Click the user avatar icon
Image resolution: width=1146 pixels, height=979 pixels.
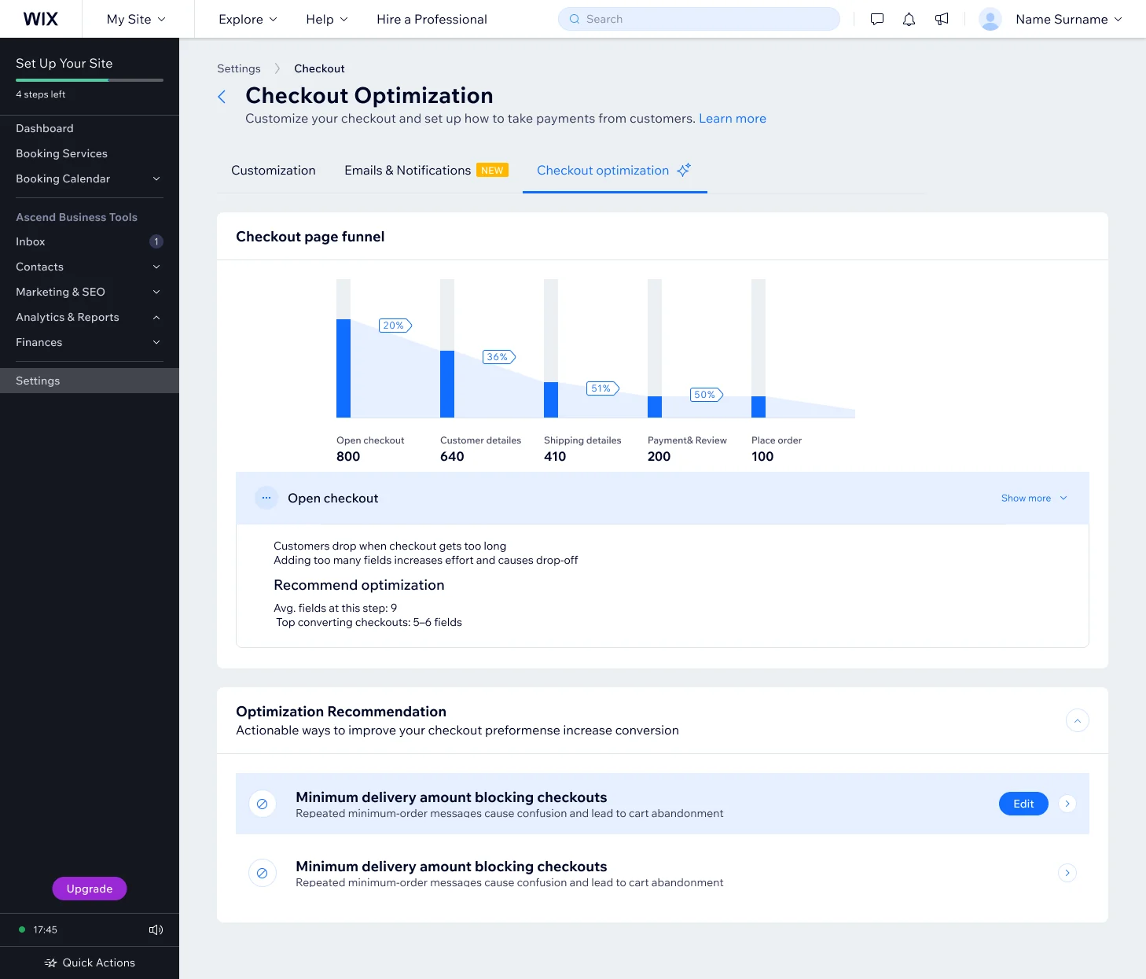pos(990,19)
